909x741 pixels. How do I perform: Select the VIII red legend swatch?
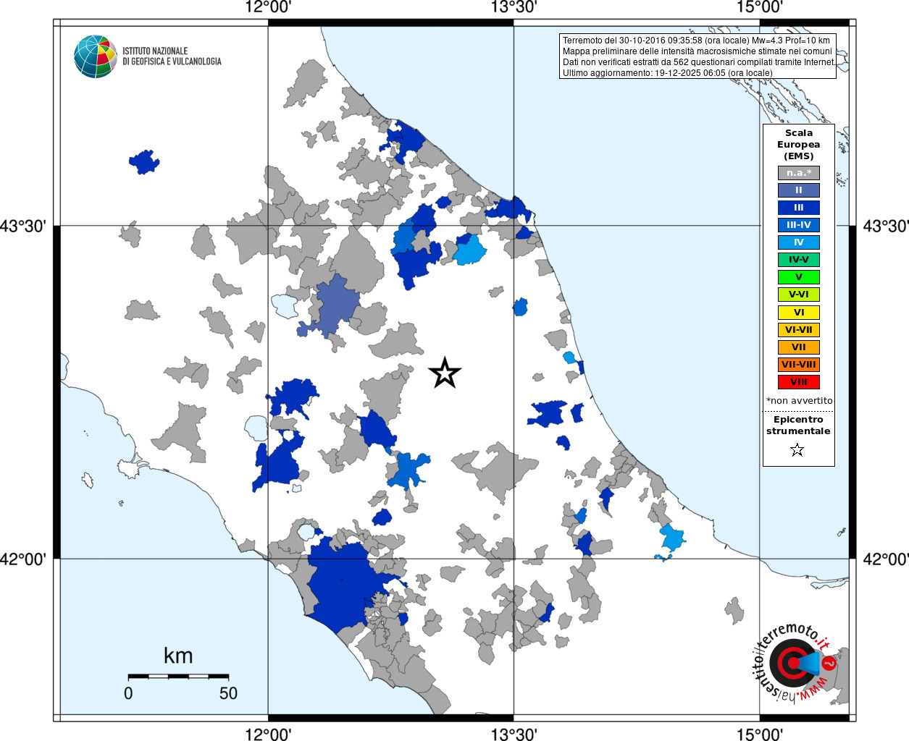[799, 382]
